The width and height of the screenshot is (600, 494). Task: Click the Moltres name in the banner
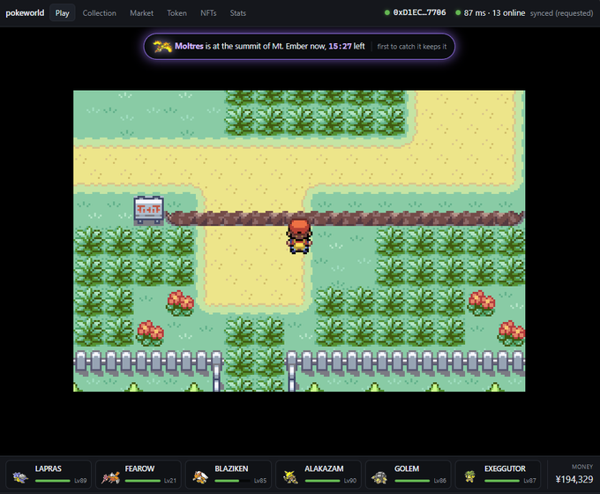[x=189, y=46]
